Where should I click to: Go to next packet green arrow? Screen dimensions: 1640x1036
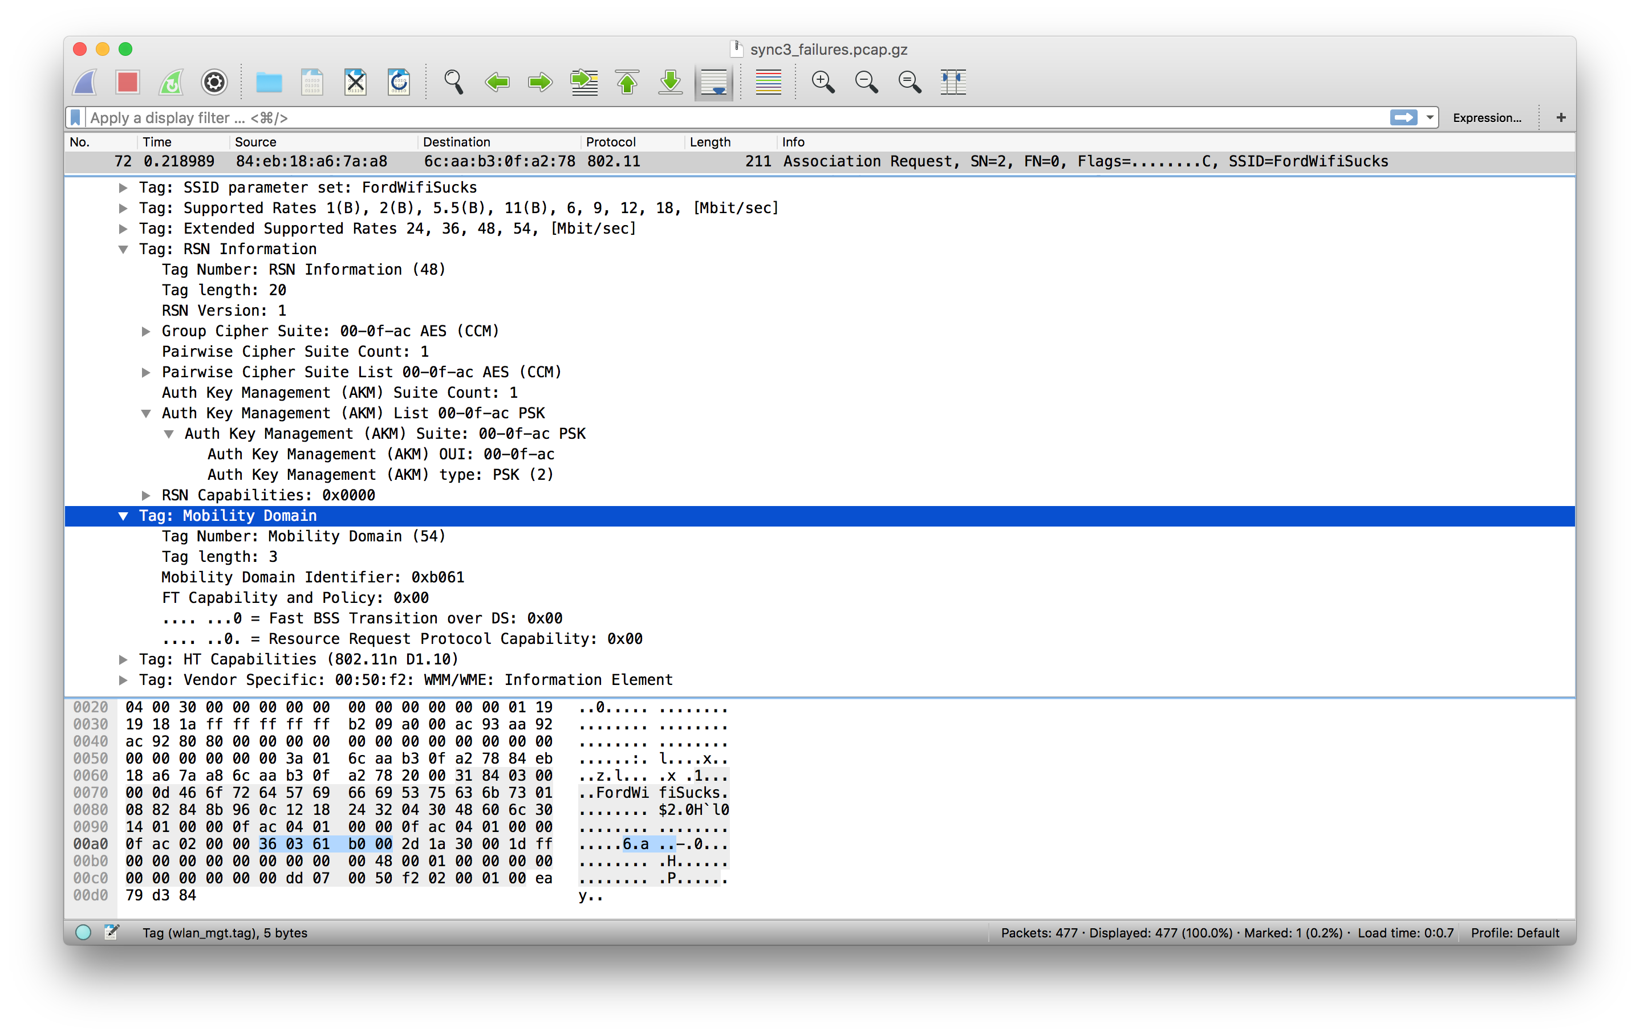click(x=541, y=83)
